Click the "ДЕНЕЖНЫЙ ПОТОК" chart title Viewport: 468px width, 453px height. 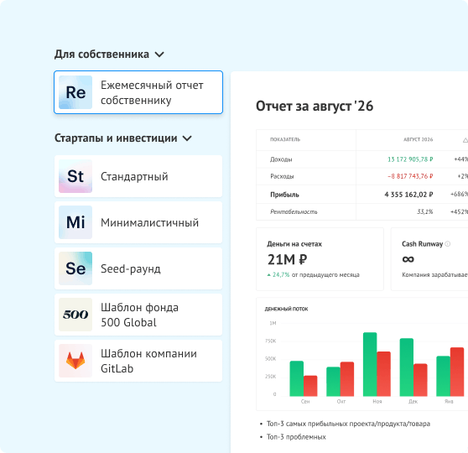point(286,309)
